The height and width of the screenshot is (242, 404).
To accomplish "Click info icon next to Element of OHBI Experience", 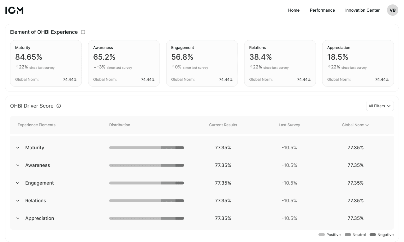I will (83, 32).
